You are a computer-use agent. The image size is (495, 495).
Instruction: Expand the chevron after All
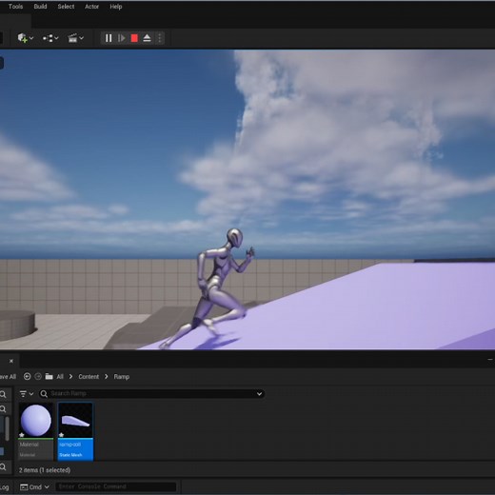70,376
